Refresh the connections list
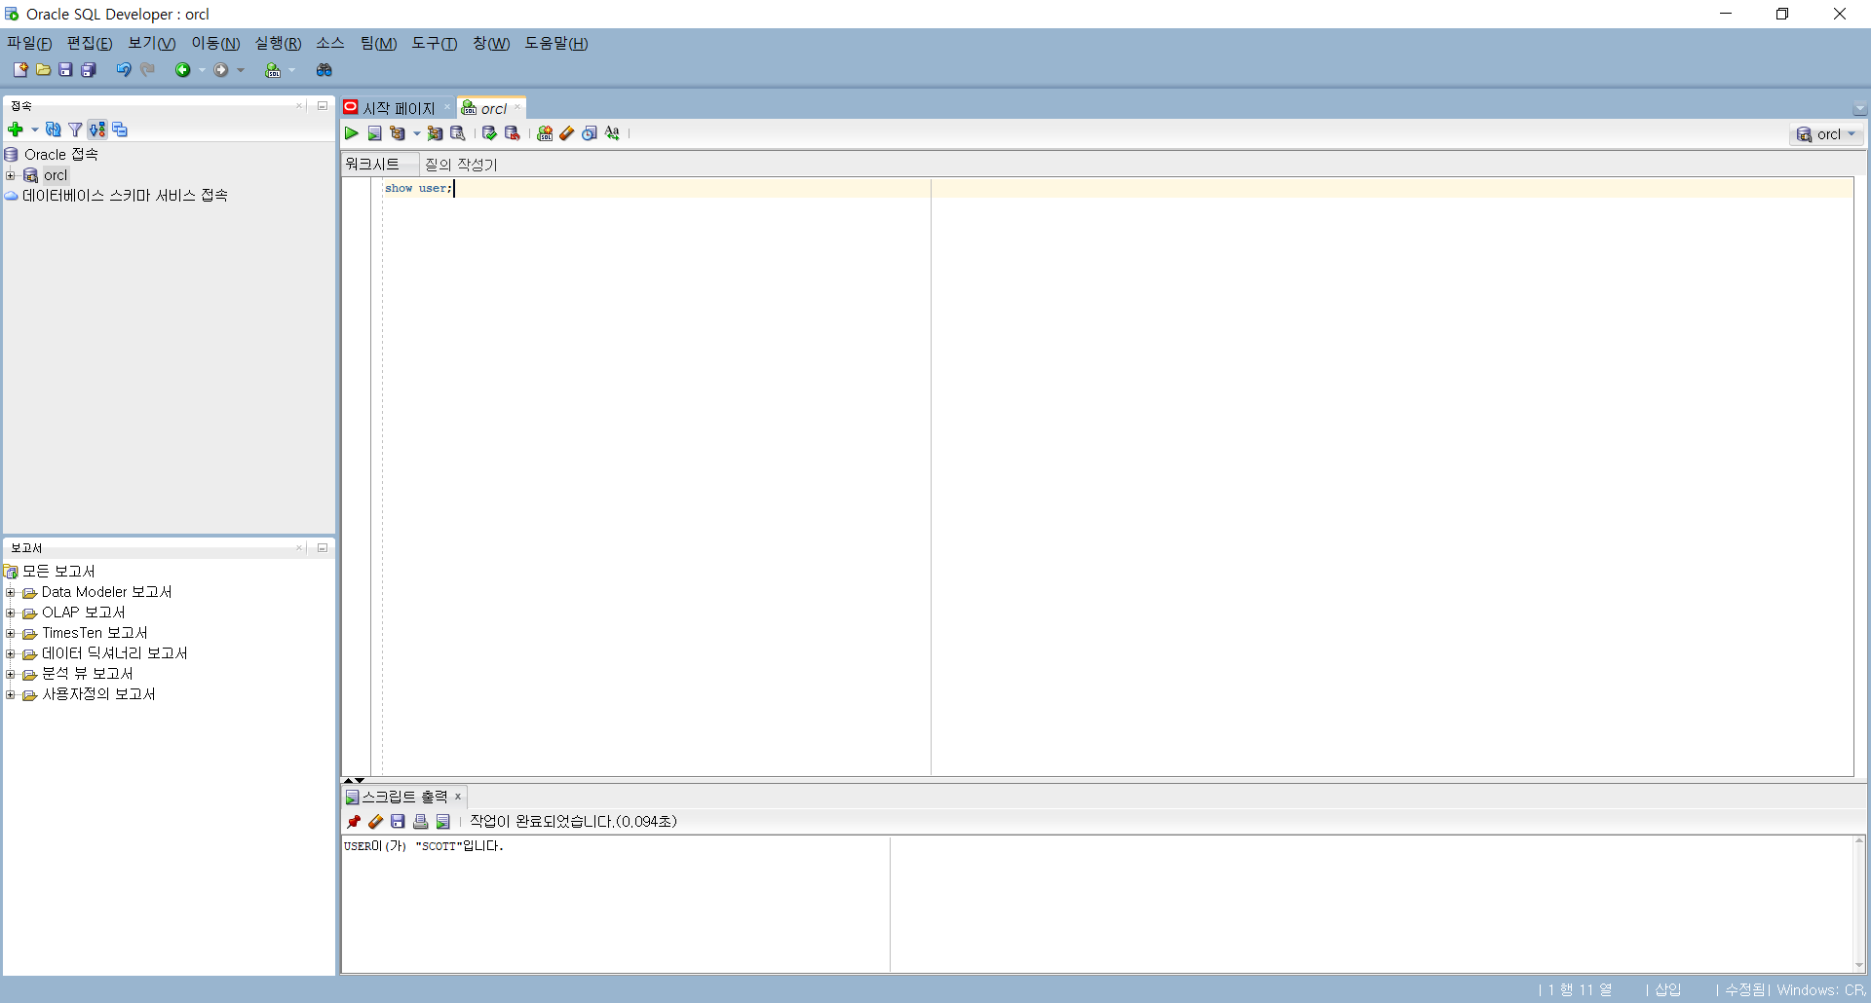Image resolution: width=1871 pixels, height=1003 pixels. [54, 130]
